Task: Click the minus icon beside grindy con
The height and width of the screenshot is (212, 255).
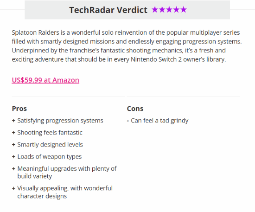Action: point(128,121)
